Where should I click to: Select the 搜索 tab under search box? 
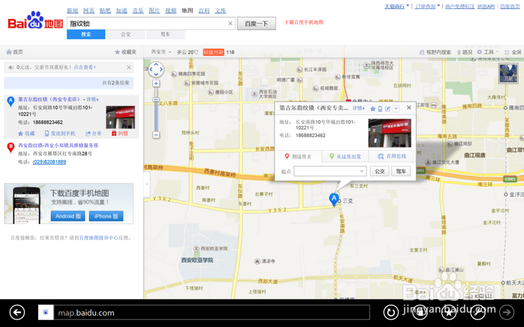coord(86,35)
